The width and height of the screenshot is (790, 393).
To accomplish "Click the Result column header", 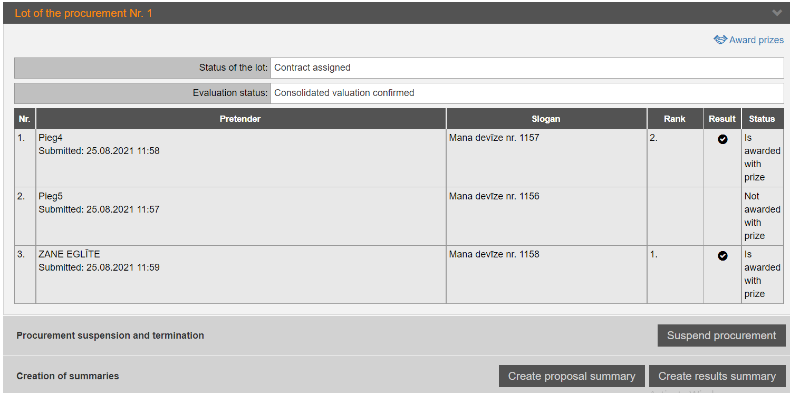I will coord(722,119).
